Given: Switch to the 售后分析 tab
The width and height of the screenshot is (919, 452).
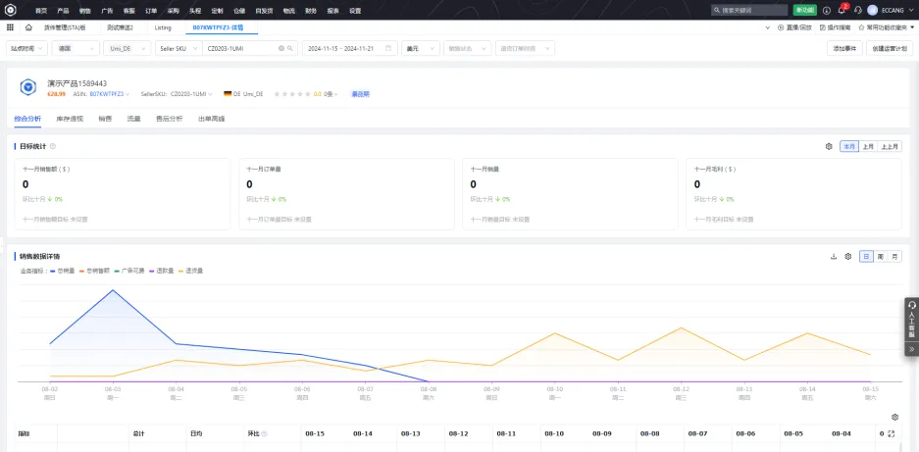Looking at the screenshot, I should (169, 119).
